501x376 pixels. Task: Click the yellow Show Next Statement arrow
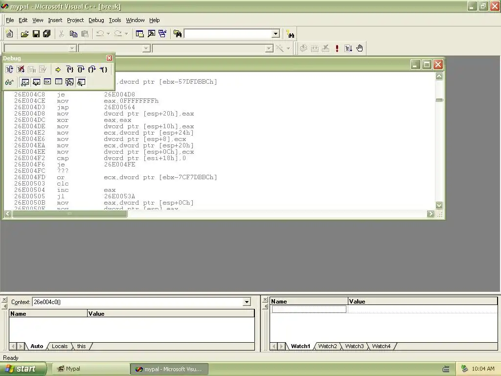tap(58, 70)
